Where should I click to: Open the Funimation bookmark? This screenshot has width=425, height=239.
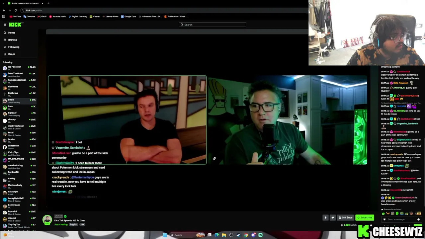coord(175,17)
